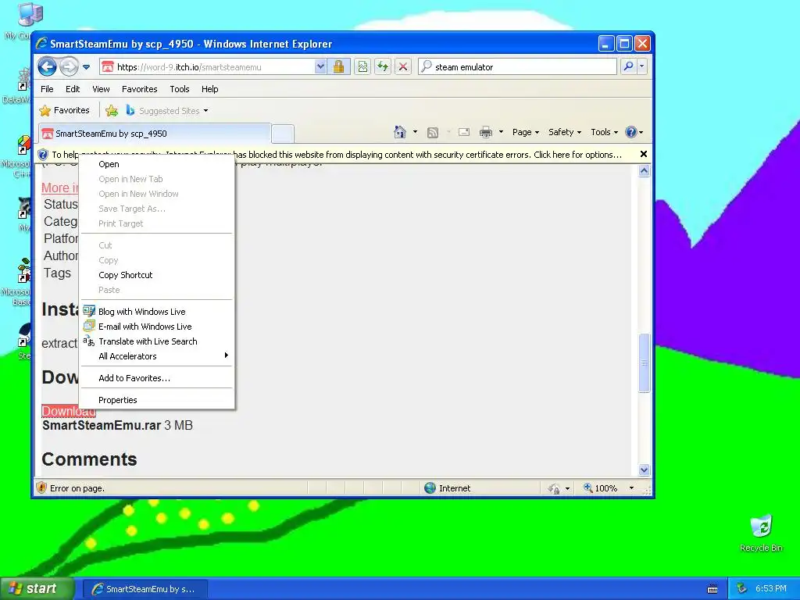The width and height of the screenshot is (800, 600).
Task: Click scrollbar down arrow
Action: [x=644, y=470]
